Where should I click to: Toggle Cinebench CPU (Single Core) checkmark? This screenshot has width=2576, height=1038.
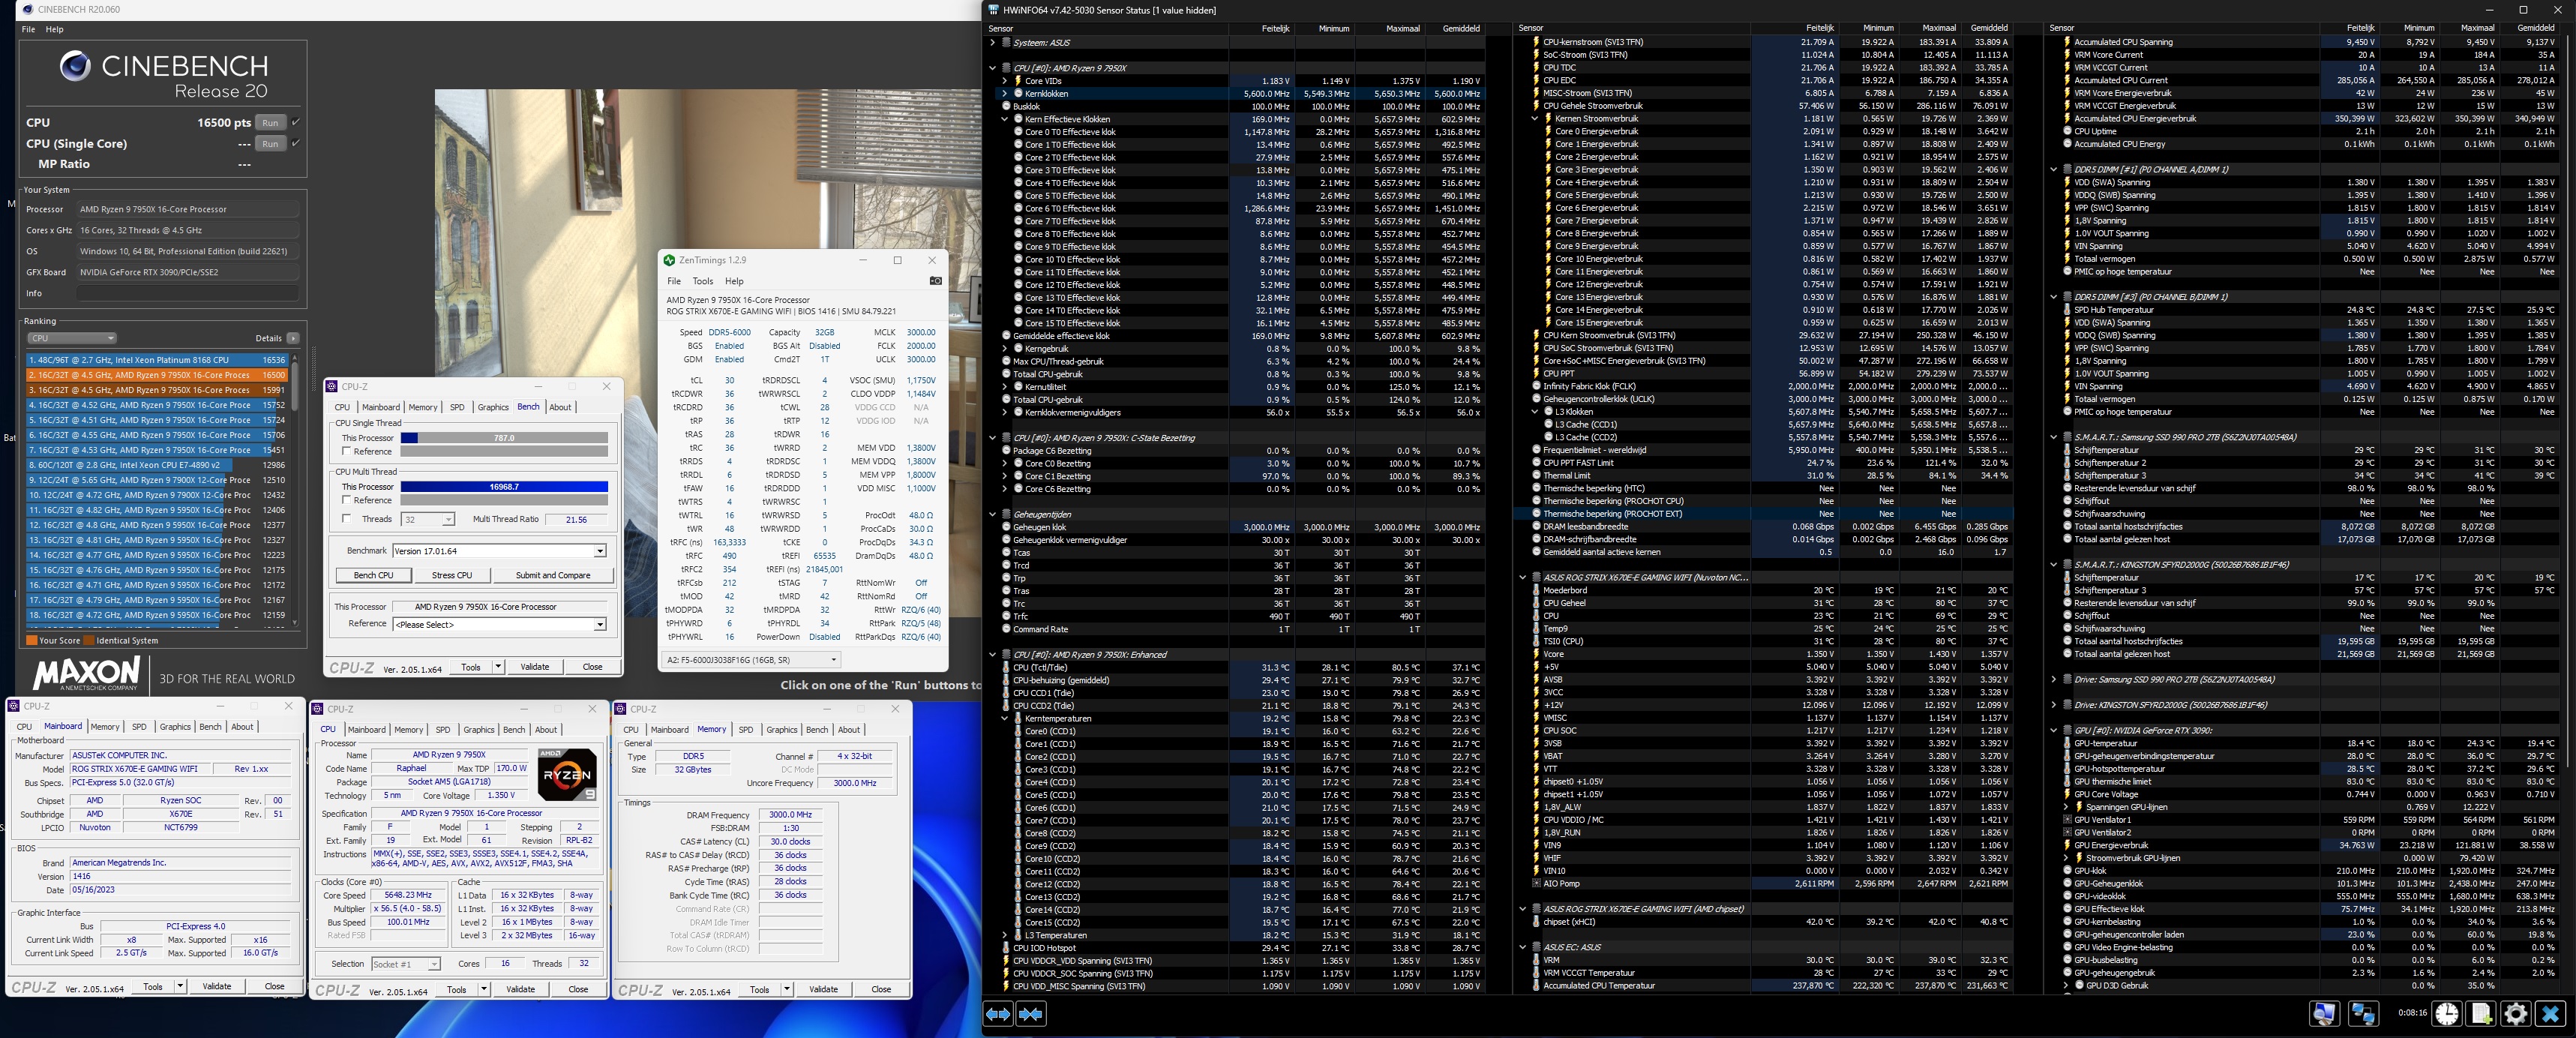tap(295, 143)
